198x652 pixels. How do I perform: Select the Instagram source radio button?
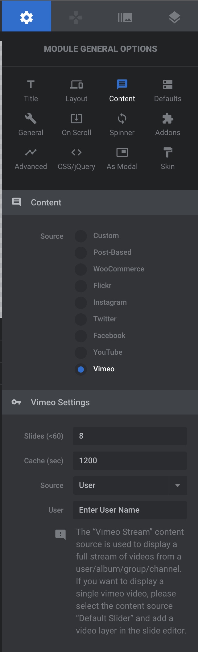pyautogui.click(x=81, y=303)
